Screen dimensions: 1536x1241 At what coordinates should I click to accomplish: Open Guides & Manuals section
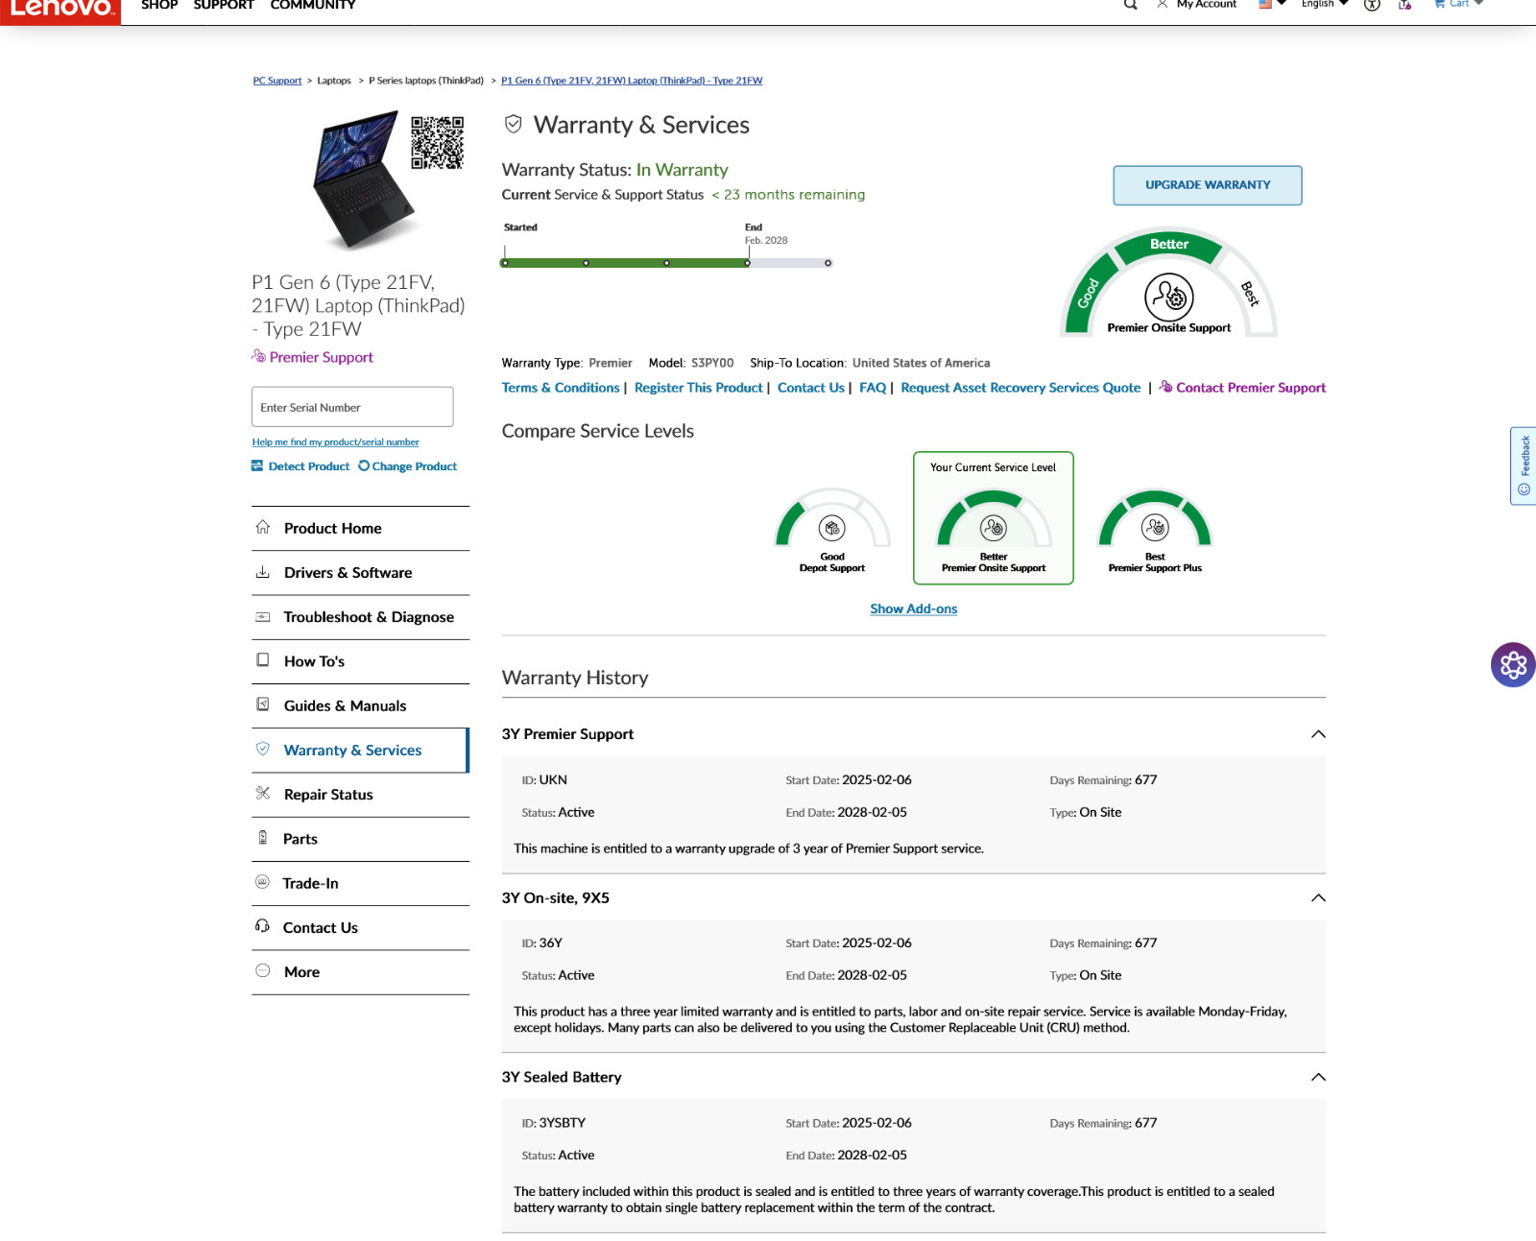[360, 705]
